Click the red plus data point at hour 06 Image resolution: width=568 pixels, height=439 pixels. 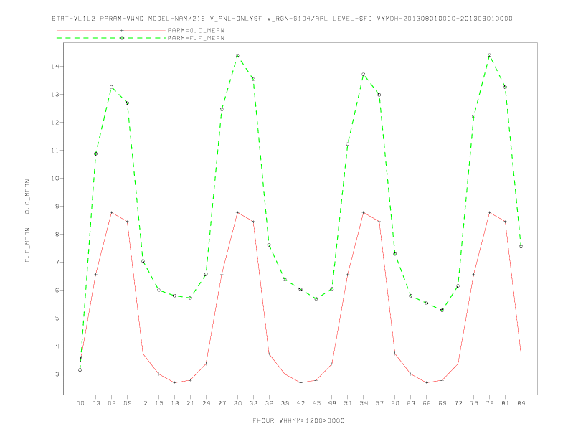click(112, 212)
